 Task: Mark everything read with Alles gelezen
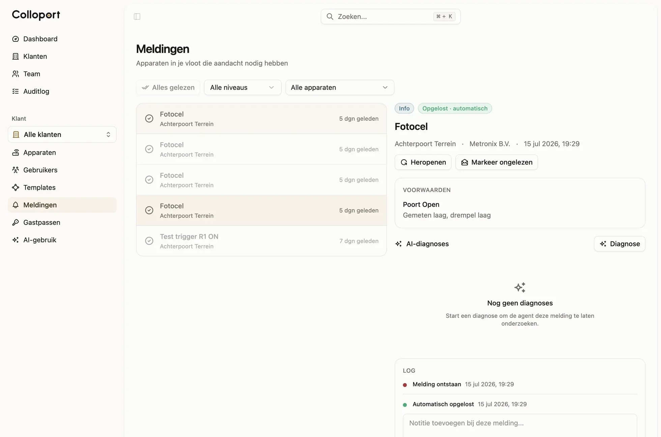(x=168, y=88)
